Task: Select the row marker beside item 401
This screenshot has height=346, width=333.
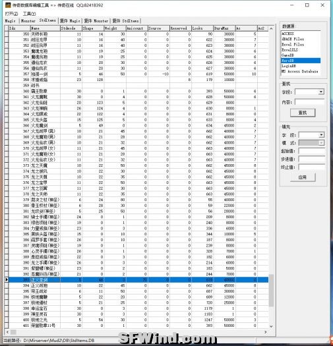Action: pyautogui.click(x=7, y=326)
